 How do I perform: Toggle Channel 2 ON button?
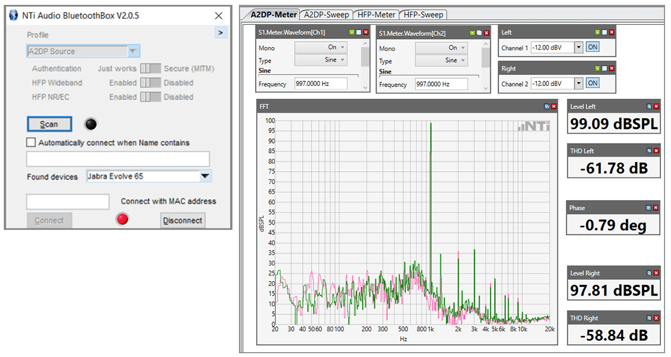(x=592, y=83)
